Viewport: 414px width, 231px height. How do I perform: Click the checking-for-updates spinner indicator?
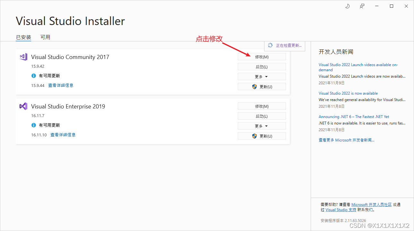271,46
